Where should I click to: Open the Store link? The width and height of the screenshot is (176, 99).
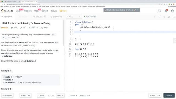pos(63,11)
